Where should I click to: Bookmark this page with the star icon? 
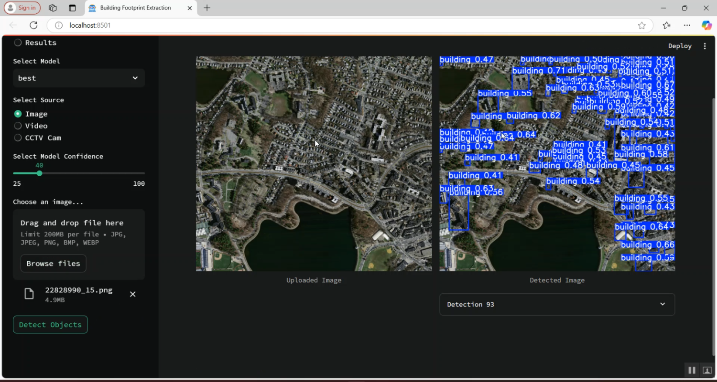(641, 25)
